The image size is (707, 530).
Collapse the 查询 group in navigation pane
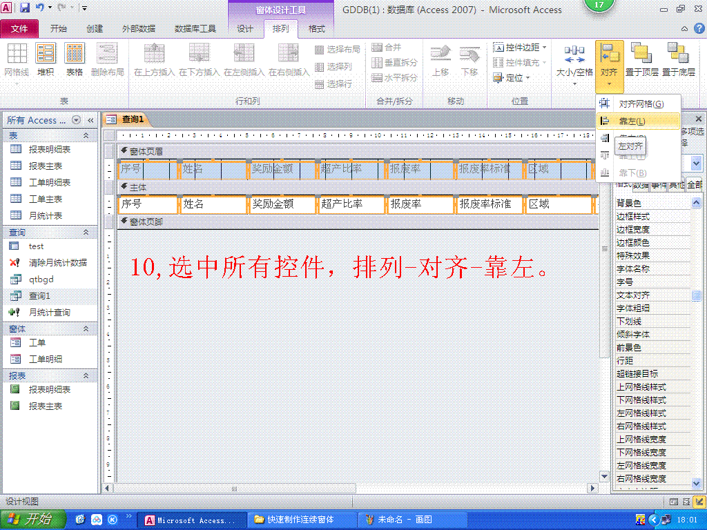[x=86, y=232]
